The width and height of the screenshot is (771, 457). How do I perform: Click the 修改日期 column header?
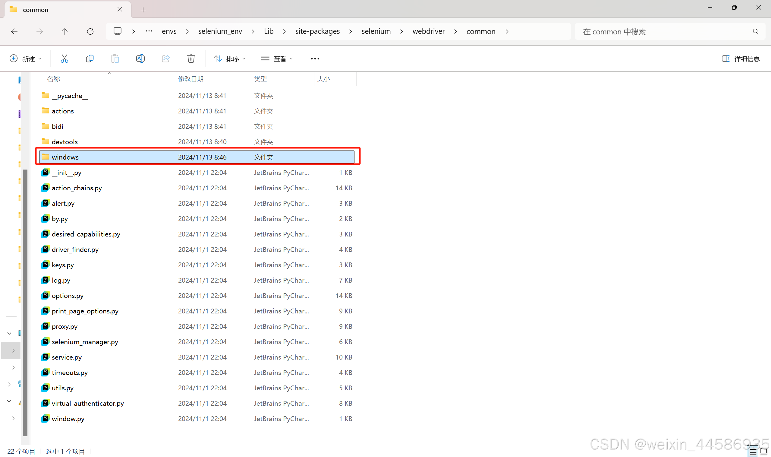(191, 79)
